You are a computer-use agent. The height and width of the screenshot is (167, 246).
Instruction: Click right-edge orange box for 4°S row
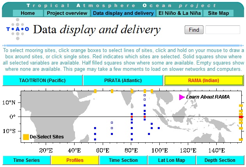click(x=241, y=123)
